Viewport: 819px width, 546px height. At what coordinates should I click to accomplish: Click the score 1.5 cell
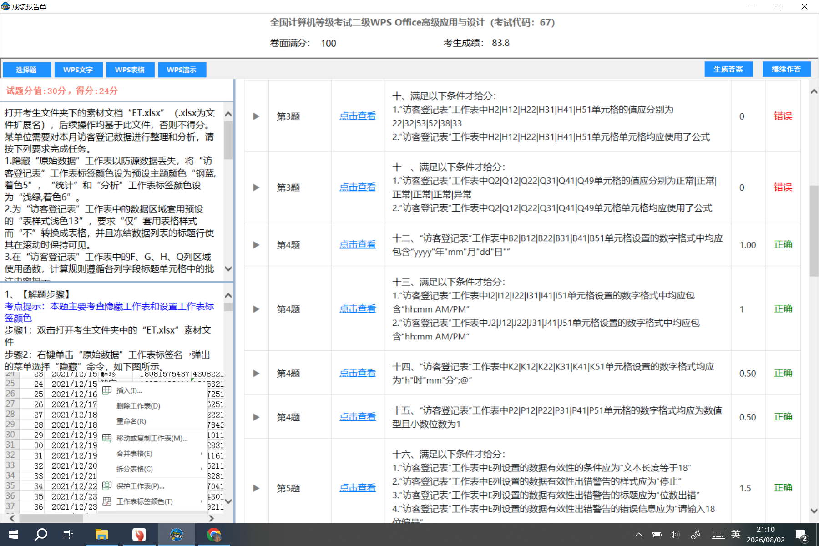click(x=745, y=488)
